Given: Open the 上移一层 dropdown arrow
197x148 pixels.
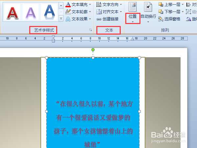Looking at the screenshot, I should (x=183, y=5).
